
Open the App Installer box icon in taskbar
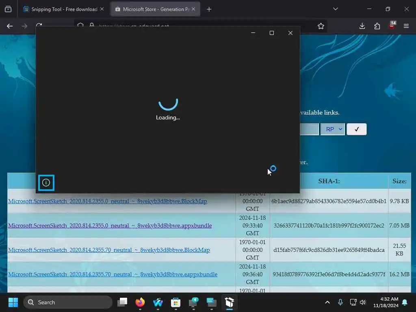(230, 302)
